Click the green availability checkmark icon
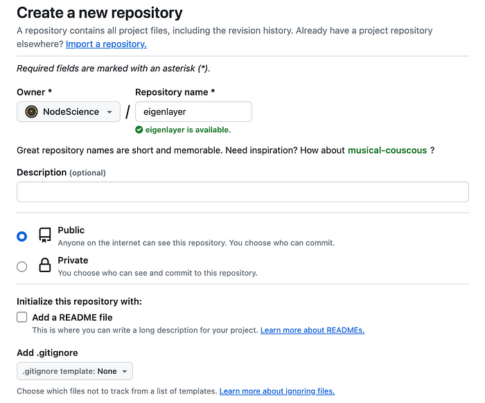 pos(139,129)
